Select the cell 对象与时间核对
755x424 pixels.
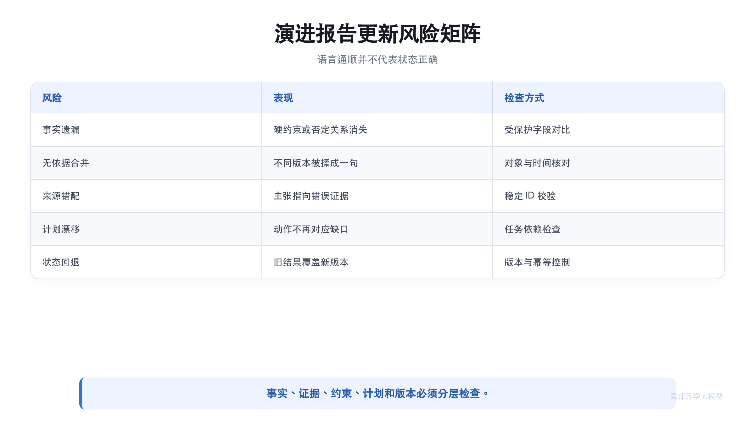click(608, 163)
